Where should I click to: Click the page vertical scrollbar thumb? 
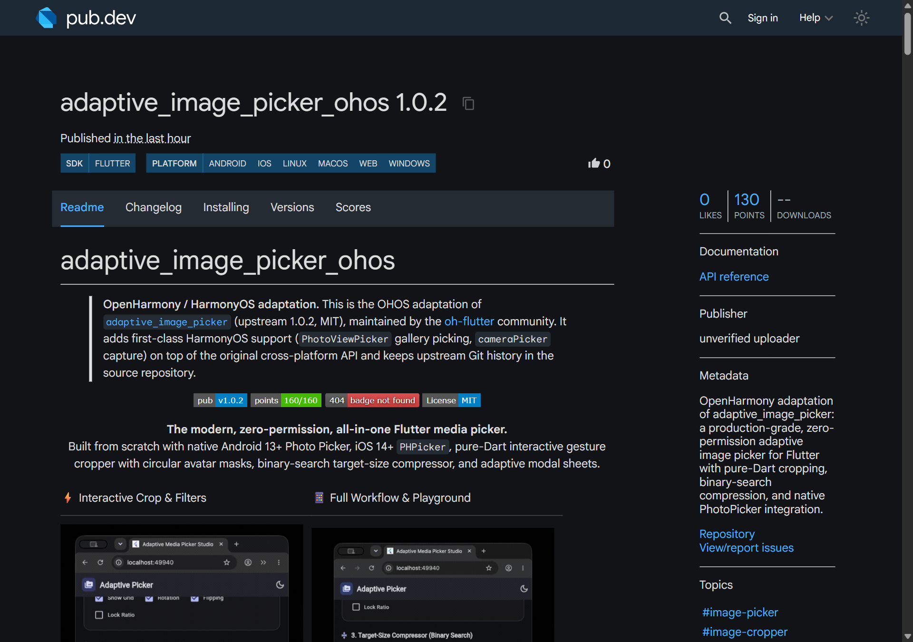[x=908, y=33]
